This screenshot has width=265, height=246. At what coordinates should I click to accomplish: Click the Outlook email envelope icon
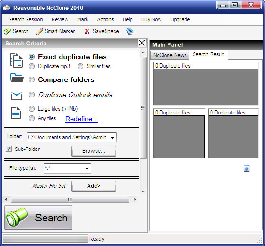17,96
